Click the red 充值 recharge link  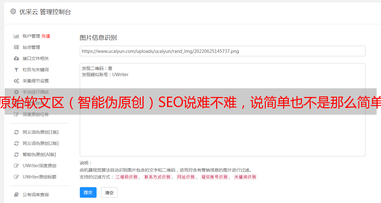pos(46,36)
